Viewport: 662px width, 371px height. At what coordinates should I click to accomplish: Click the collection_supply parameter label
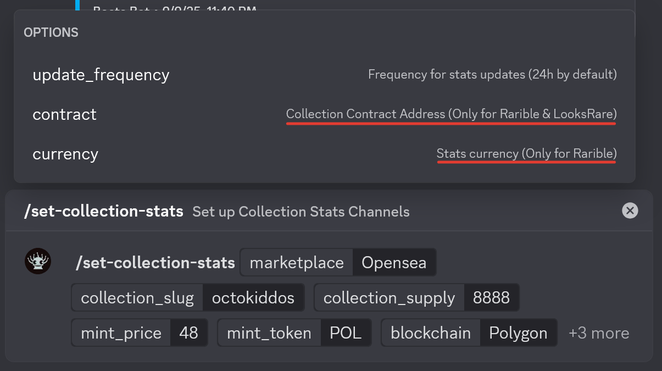[x=389, y=298]
